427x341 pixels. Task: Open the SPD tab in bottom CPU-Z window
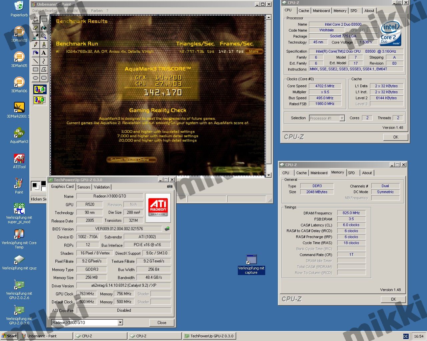[x=351, y=173]
